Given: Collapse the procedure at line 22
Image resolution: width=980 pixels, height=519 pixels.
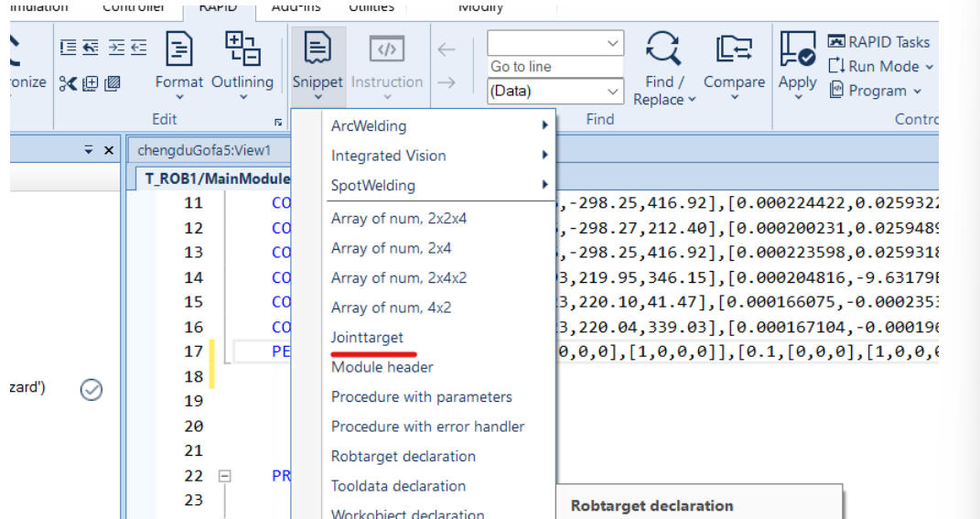Looking at the screenshot, I should (221, 477).
